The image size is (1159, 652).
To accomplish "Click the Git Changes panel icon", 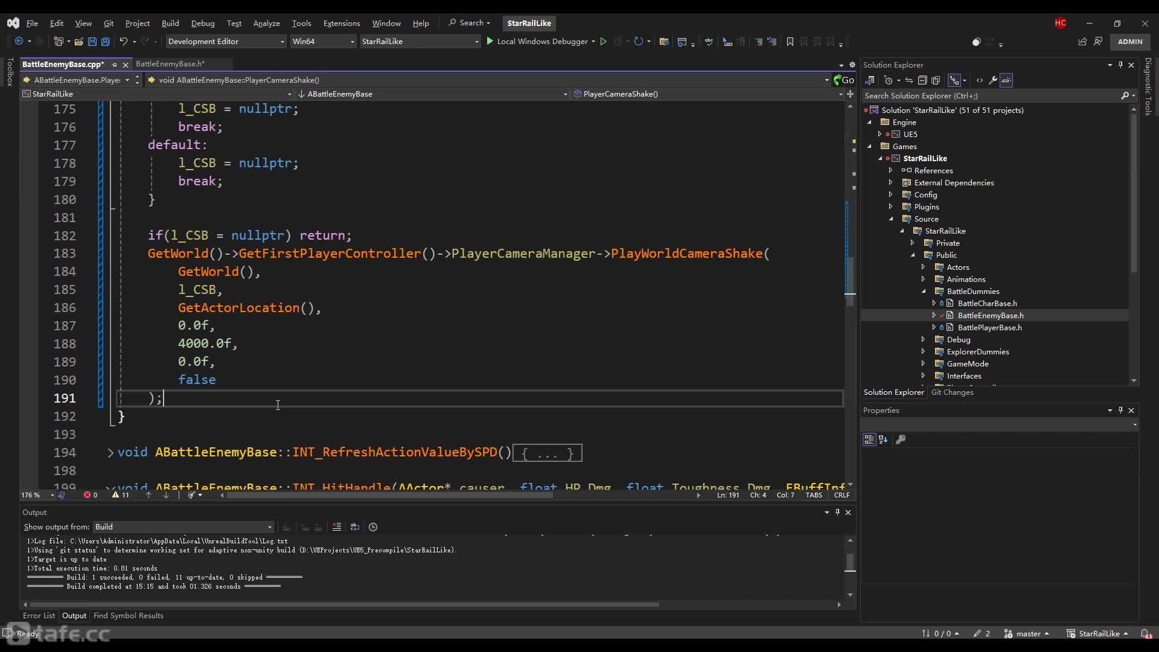I will point(954,391).
